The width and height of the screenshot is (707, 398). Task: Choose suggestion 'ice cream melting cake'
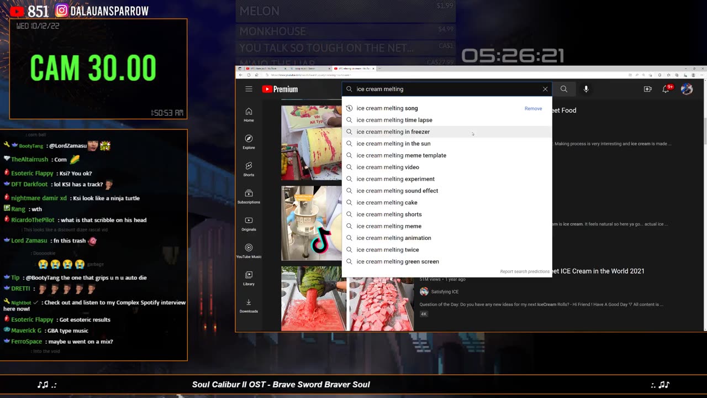point(447,202)
